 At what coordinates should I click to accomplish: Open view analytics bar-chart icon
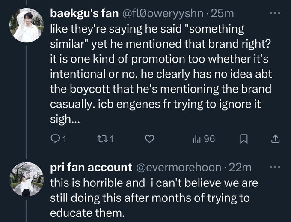pos(196,139)
